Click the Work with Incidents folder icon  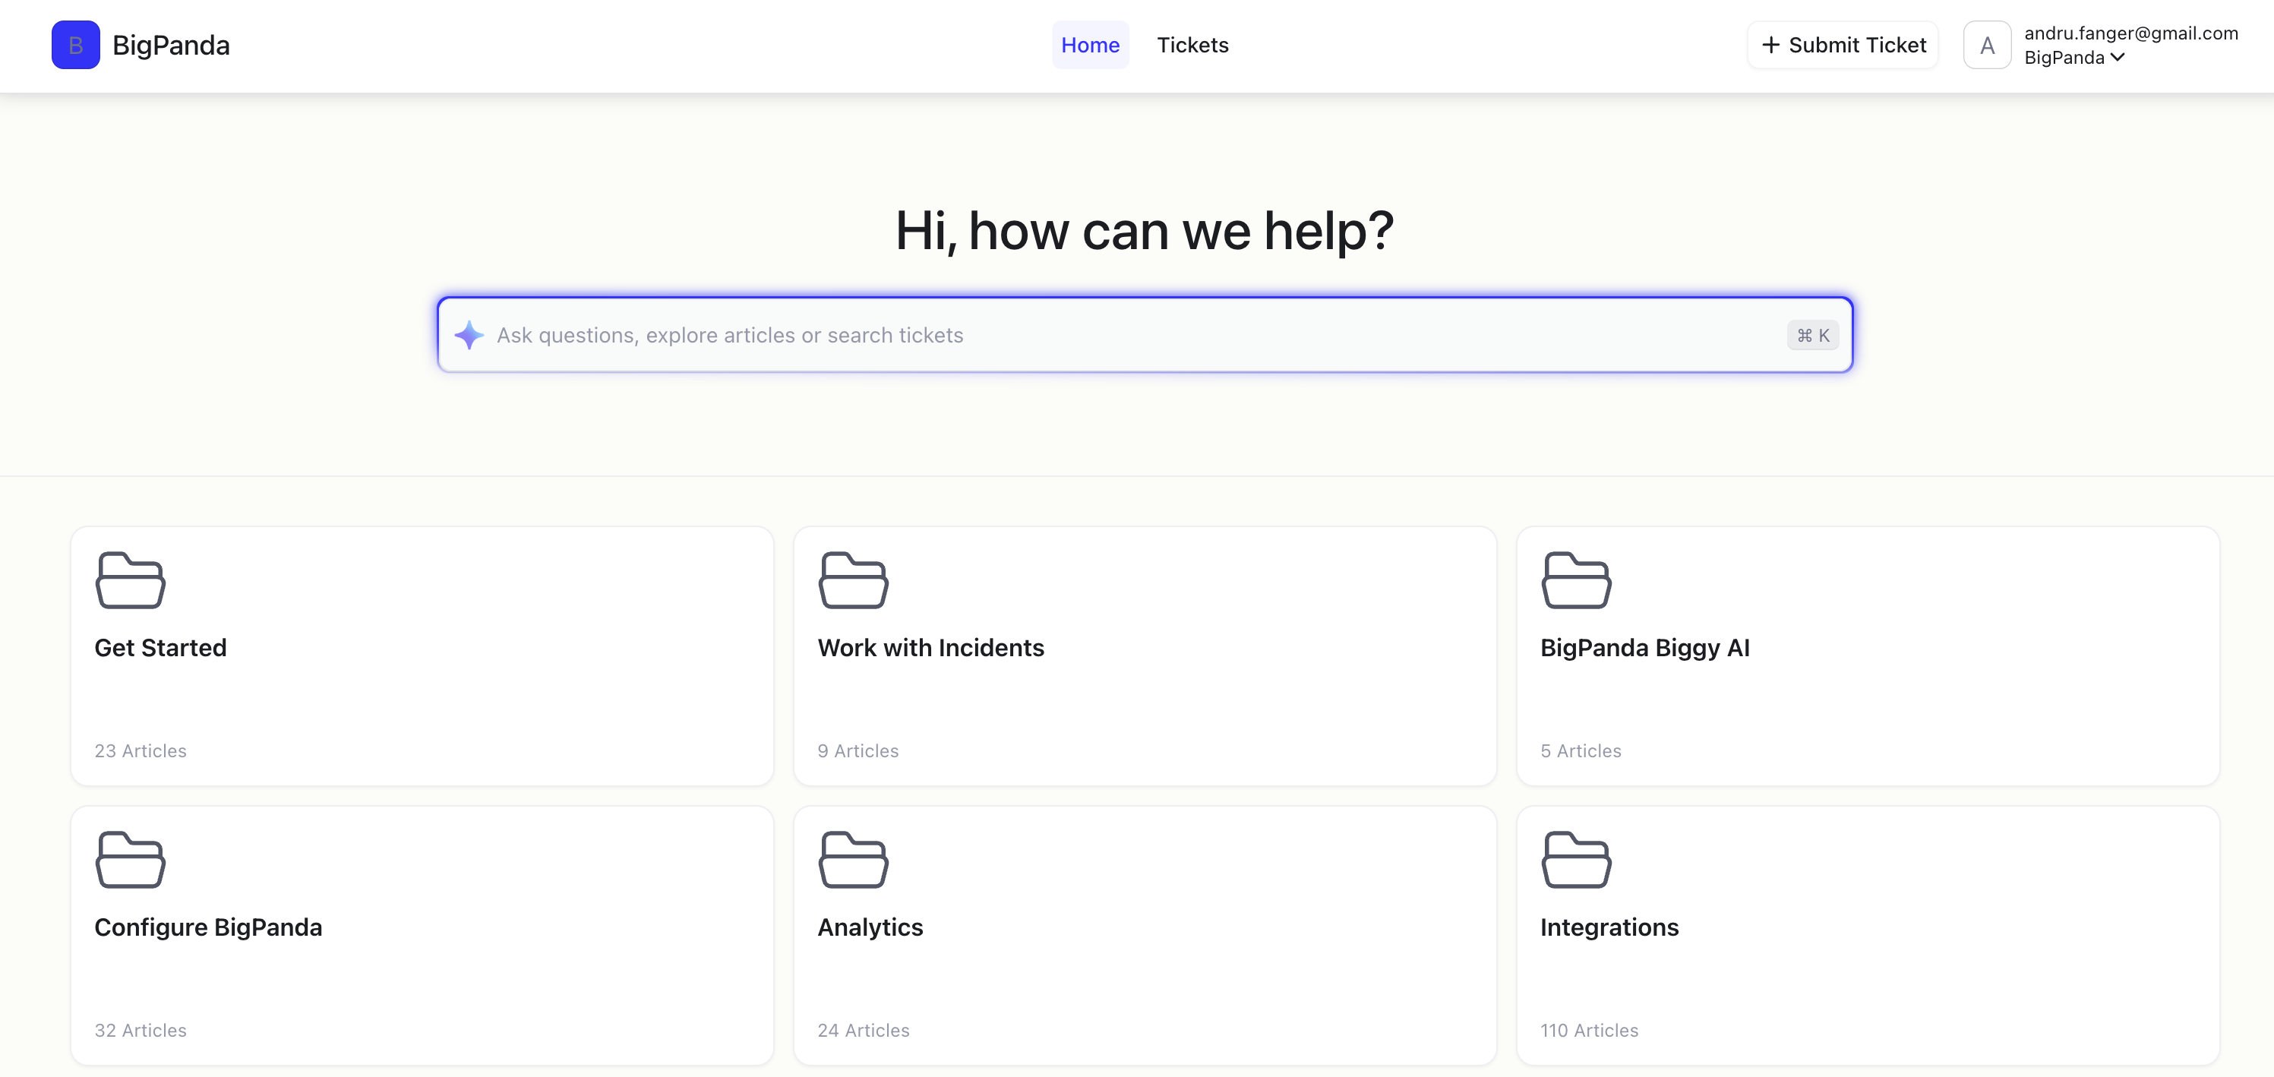coord(853,580)
